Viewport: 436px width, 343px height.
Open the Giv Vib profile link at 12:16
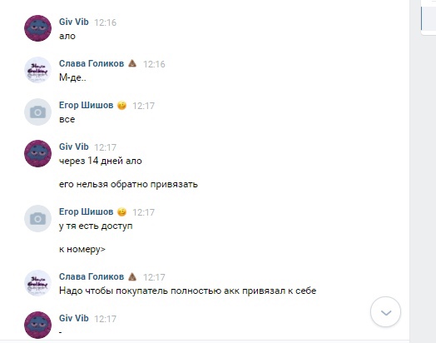pos(74,22)
